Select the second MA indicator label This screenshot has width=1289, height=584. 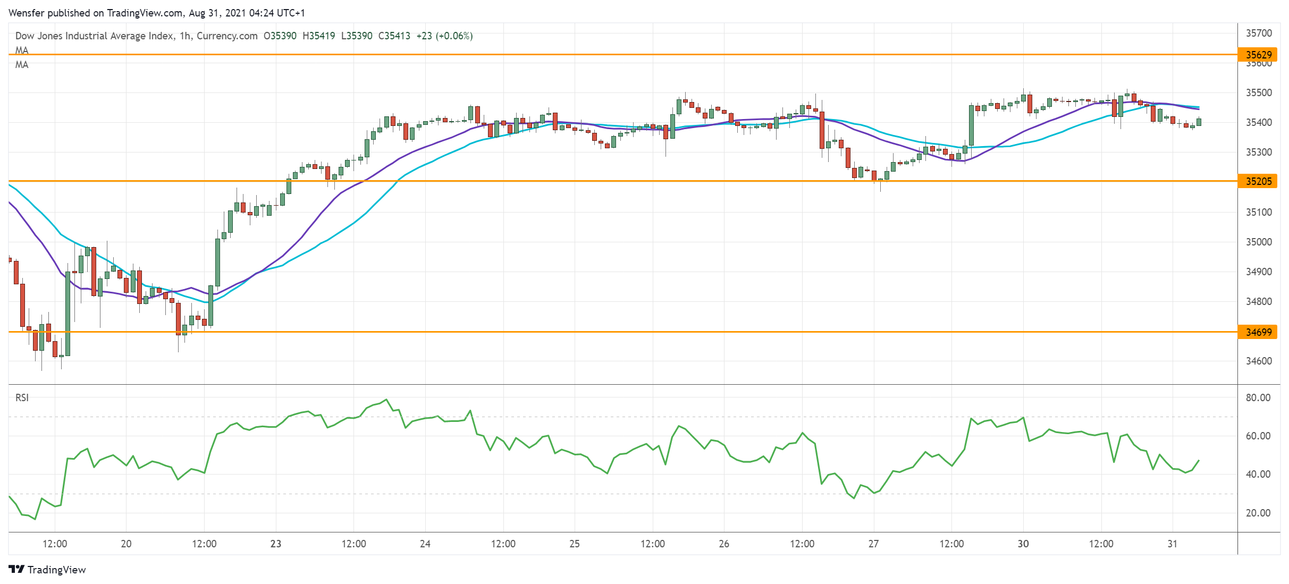[21, 65]
